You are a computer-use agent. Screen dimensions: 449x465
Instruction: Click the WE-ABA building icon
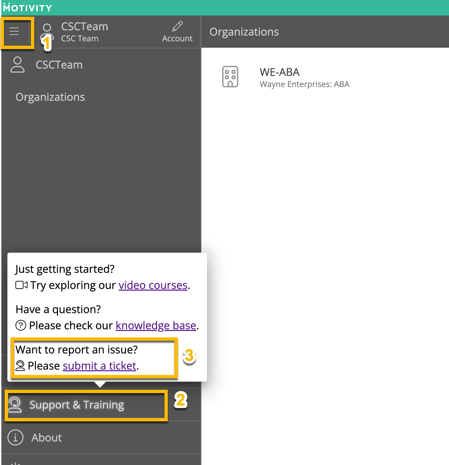[230, 77]
